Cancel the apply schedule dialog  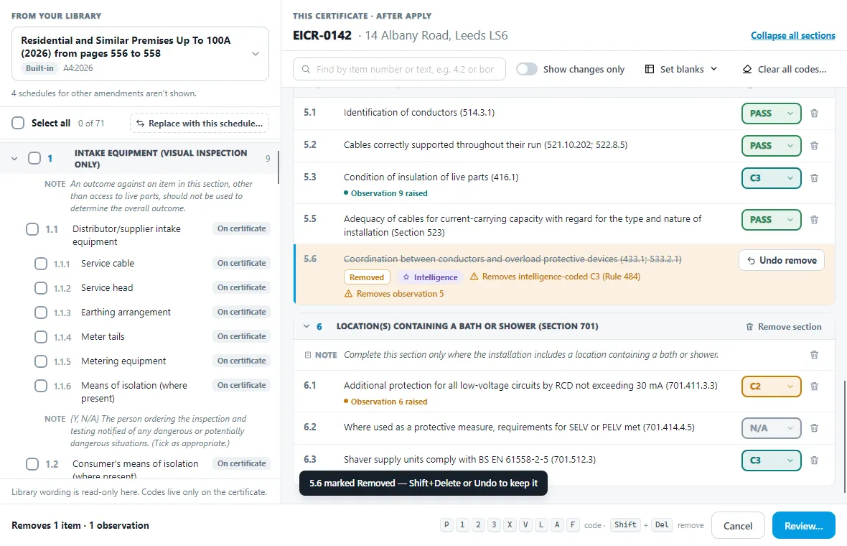tap(738, 525)
